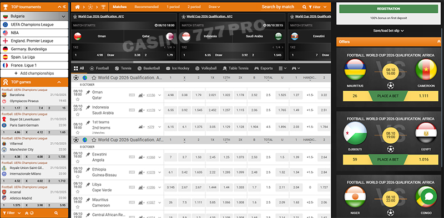Place a bet on Djibouti vs Egypt offer
This screenshot has width=444, height=218.
tap(387, 159)
